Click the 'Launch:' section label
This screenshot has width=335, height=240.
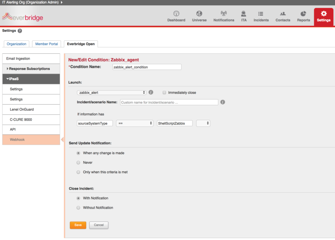(x=75, y=83)
